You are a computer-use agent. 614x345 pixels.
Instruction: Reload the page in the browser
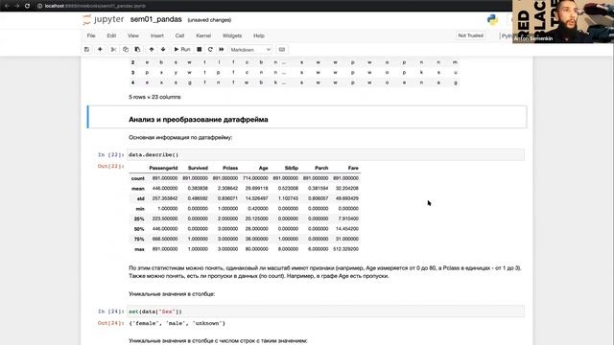[x=27, y=6]
